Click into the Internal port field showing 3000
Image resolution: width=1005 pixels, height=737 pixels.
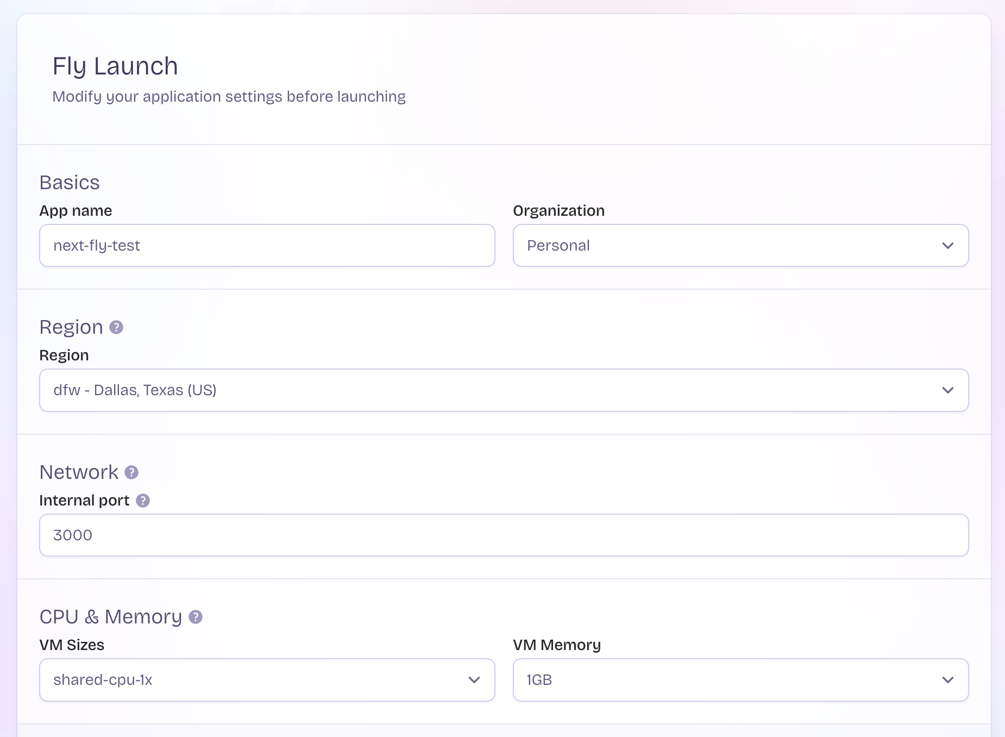click(504, 535)
